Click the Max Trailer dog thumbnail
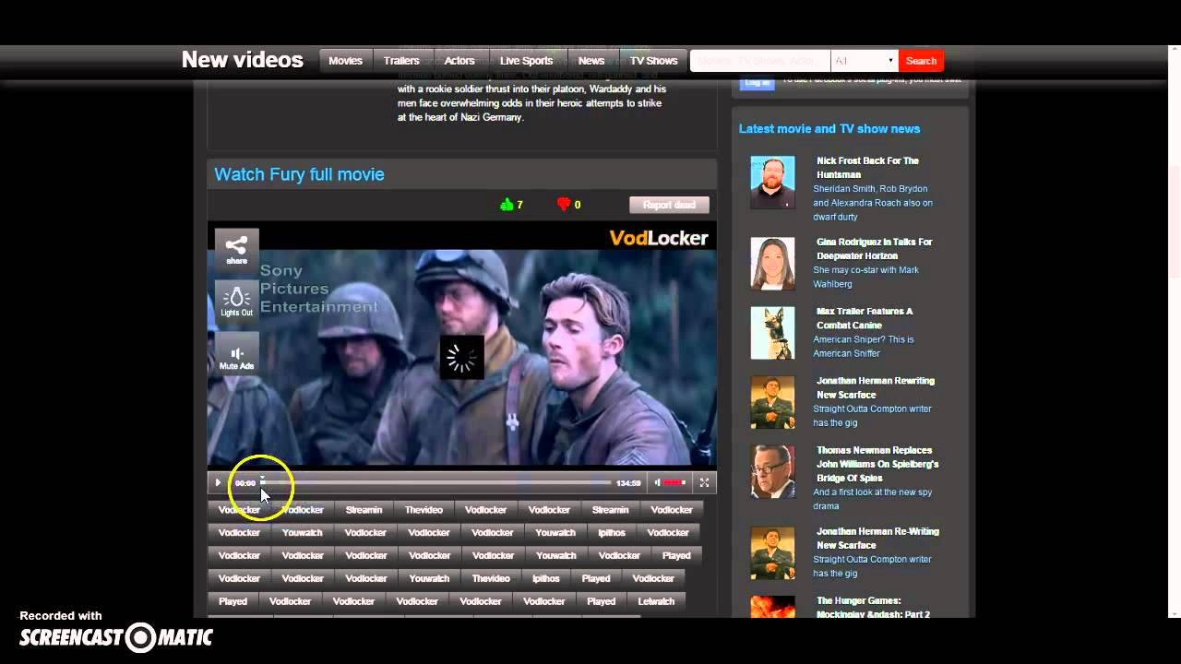Screen dimensions: 1181x664 pos(772,333)
